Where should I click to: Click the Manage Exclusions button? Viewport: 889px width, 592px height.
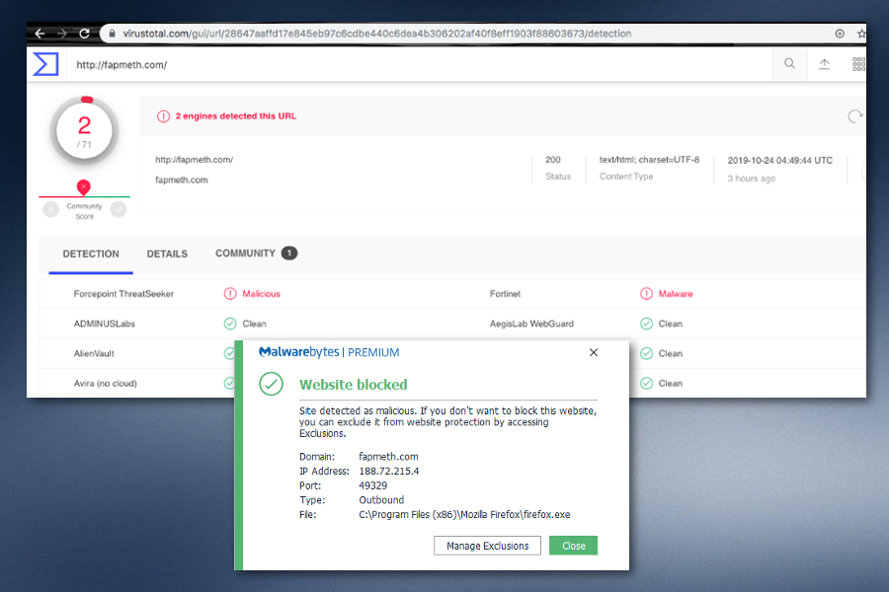488,546
